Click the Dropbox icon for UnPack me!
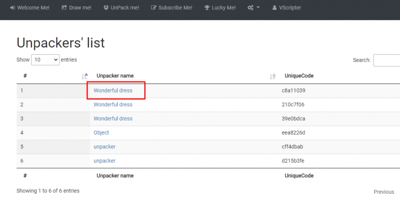Screen dimensions: 400x204 [x=106, y=8]
